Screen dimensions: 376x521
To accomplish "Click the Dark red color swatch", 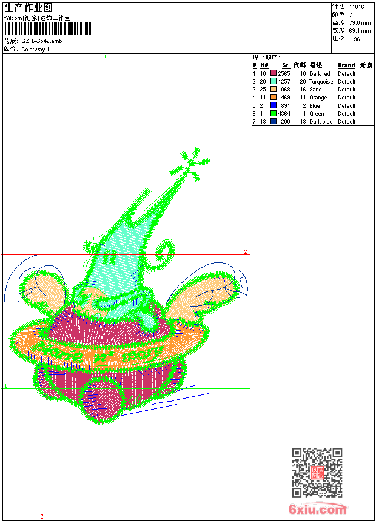I will tap(273, 73).
